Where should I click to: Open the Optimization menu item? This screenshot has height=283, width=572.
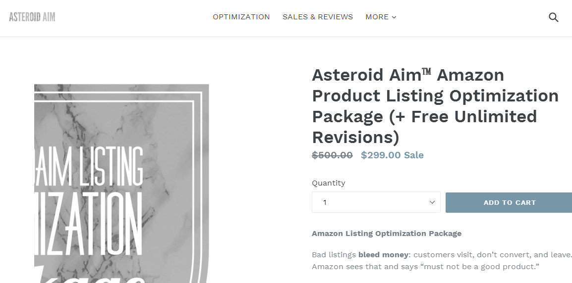point(241,17)
